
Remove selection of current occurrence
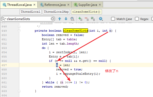87,19
